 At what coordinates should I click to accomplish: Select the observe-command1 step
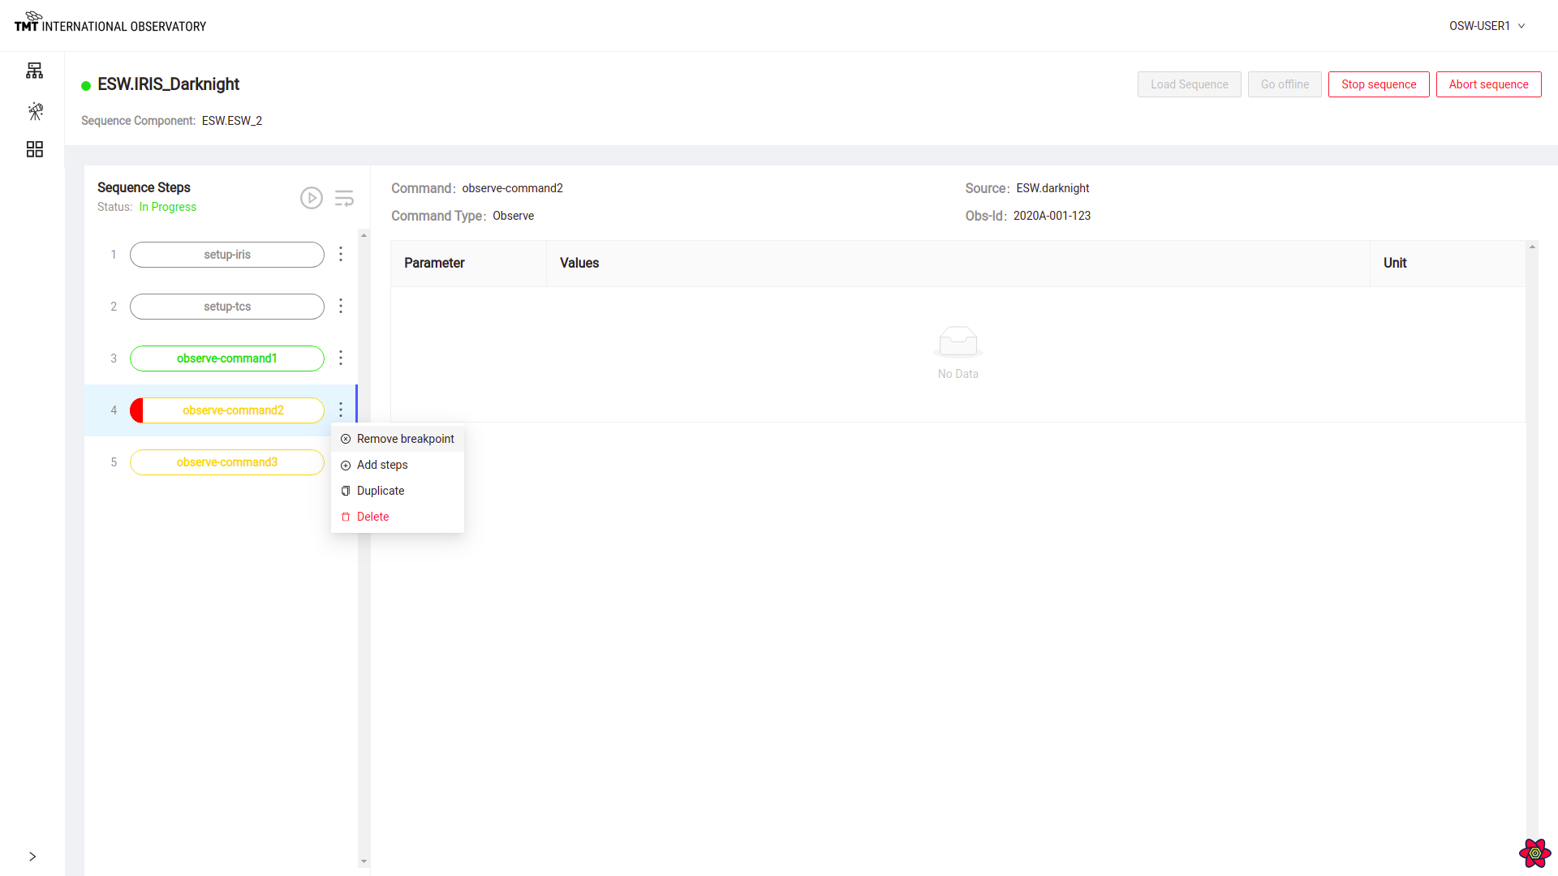227,359
